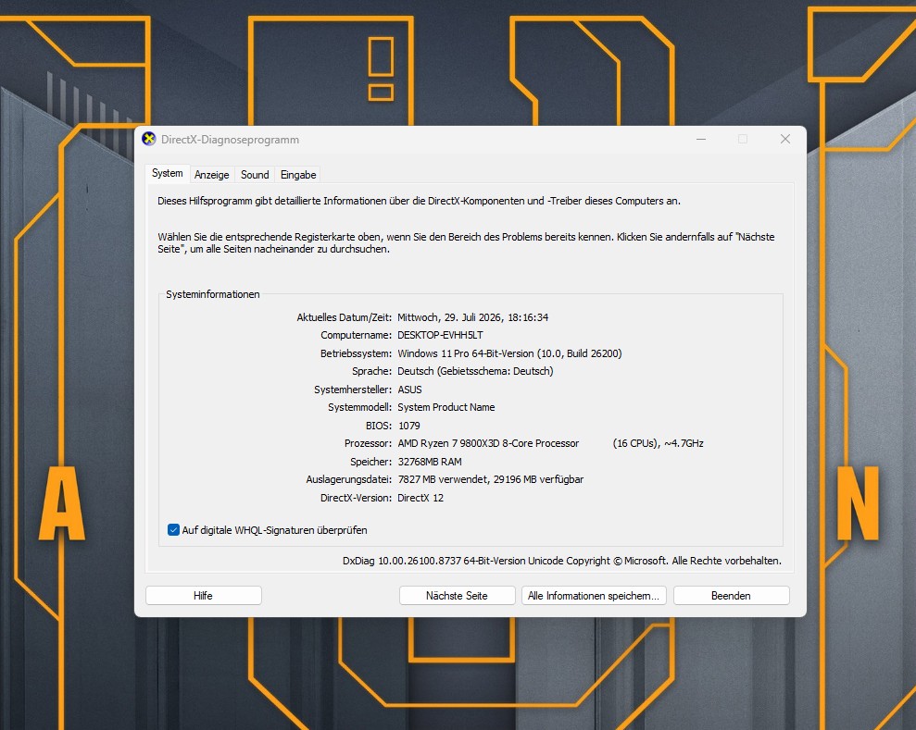Click Beenden to exit DxDiag
The width and height of the screenshot is (916, 730).
(x=731, y=596)
